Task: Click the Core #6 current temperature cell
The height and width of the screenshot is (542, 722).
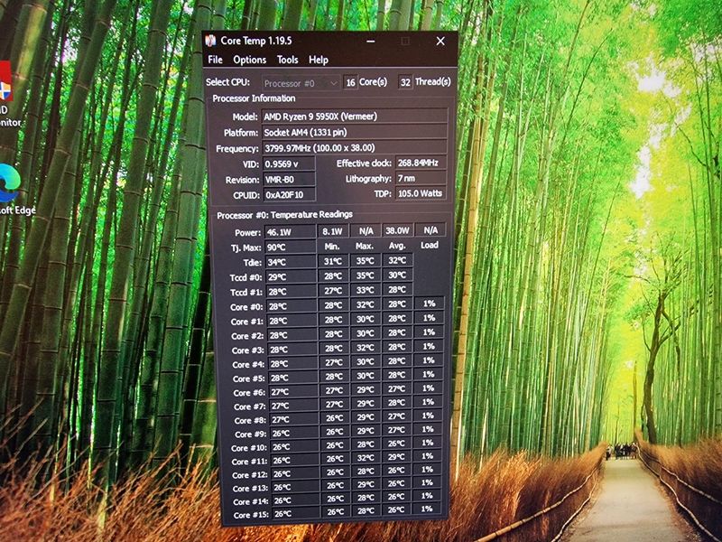Action: click(294, 392)
